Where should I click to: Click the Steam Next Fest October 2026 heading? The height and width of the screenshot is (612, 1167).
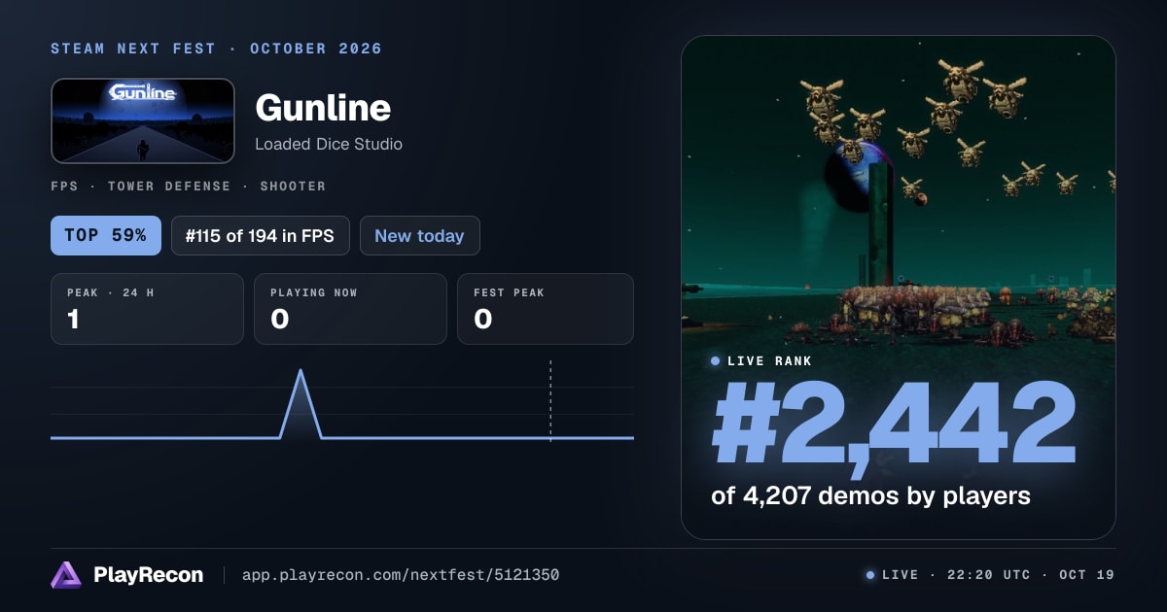(x=216, y=49)
